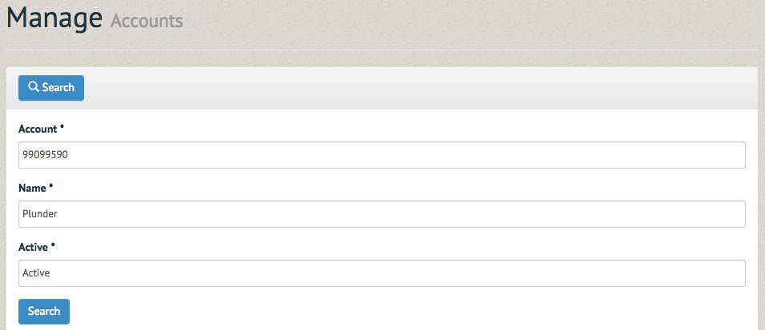Focus the Name input field
The height and width of the screenshot is (330, 765).
pyautogui.click(x=382, y=214)
